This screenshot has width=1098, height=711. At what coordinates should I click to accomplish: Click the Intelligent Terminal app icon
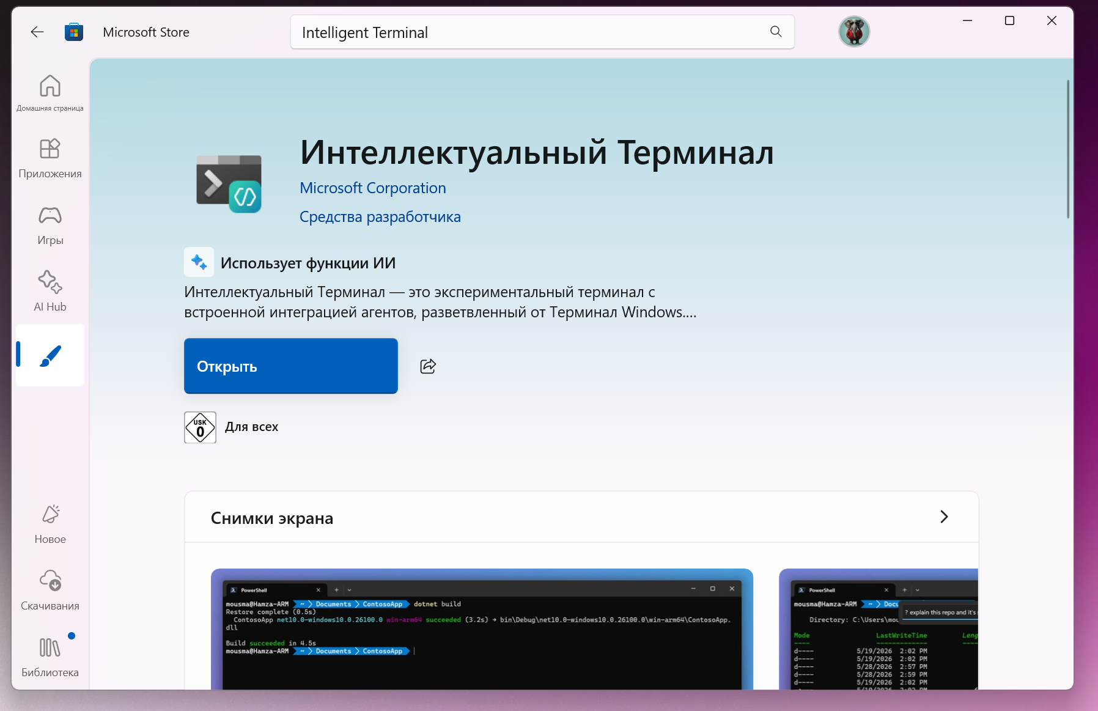(229, 184)
